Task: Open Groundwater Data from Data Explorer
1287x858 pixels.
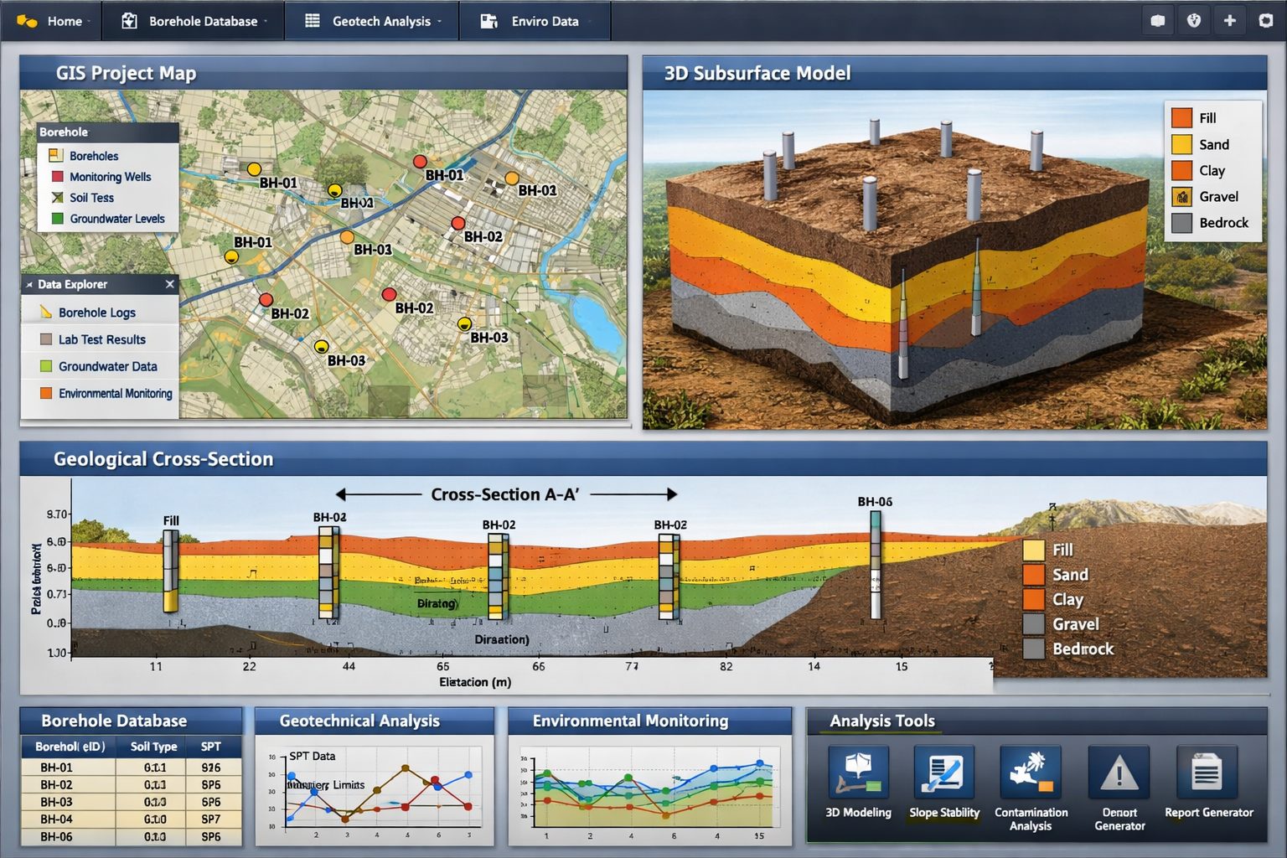Action: tap(107, 366)
